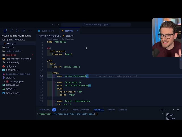The height and width of the screenshot is (137, 182).
Task: Go back with the navigation arrow
Action: [53, 25]
